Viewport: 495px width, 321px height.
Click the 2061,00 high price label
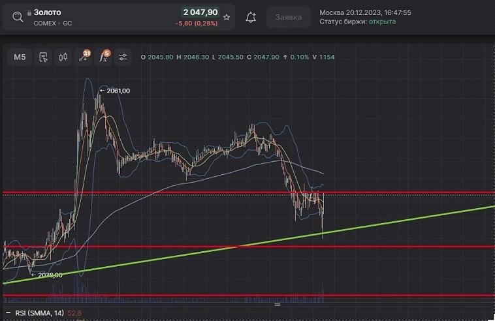117,91
